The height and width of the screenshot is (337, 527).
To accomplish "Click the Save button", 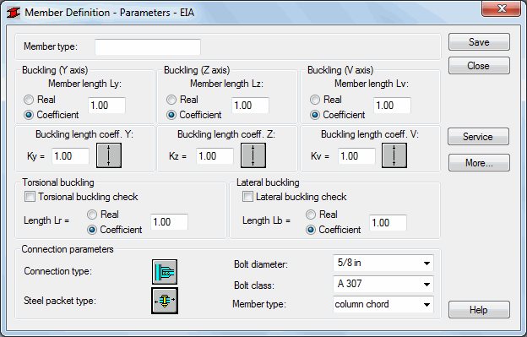I will click(479, 42).
